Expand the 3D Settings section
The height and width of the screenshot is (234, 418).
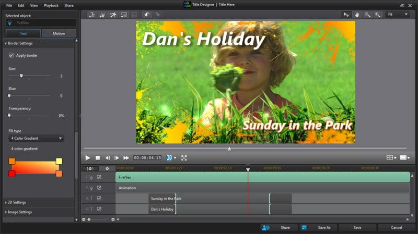click(x=17, y=202)
